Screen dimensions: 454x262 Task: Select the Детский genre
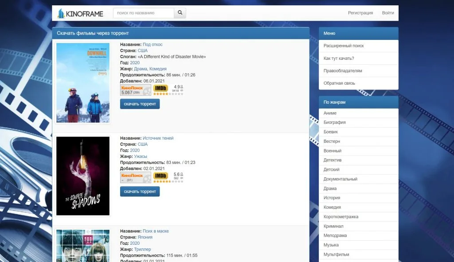358,170
